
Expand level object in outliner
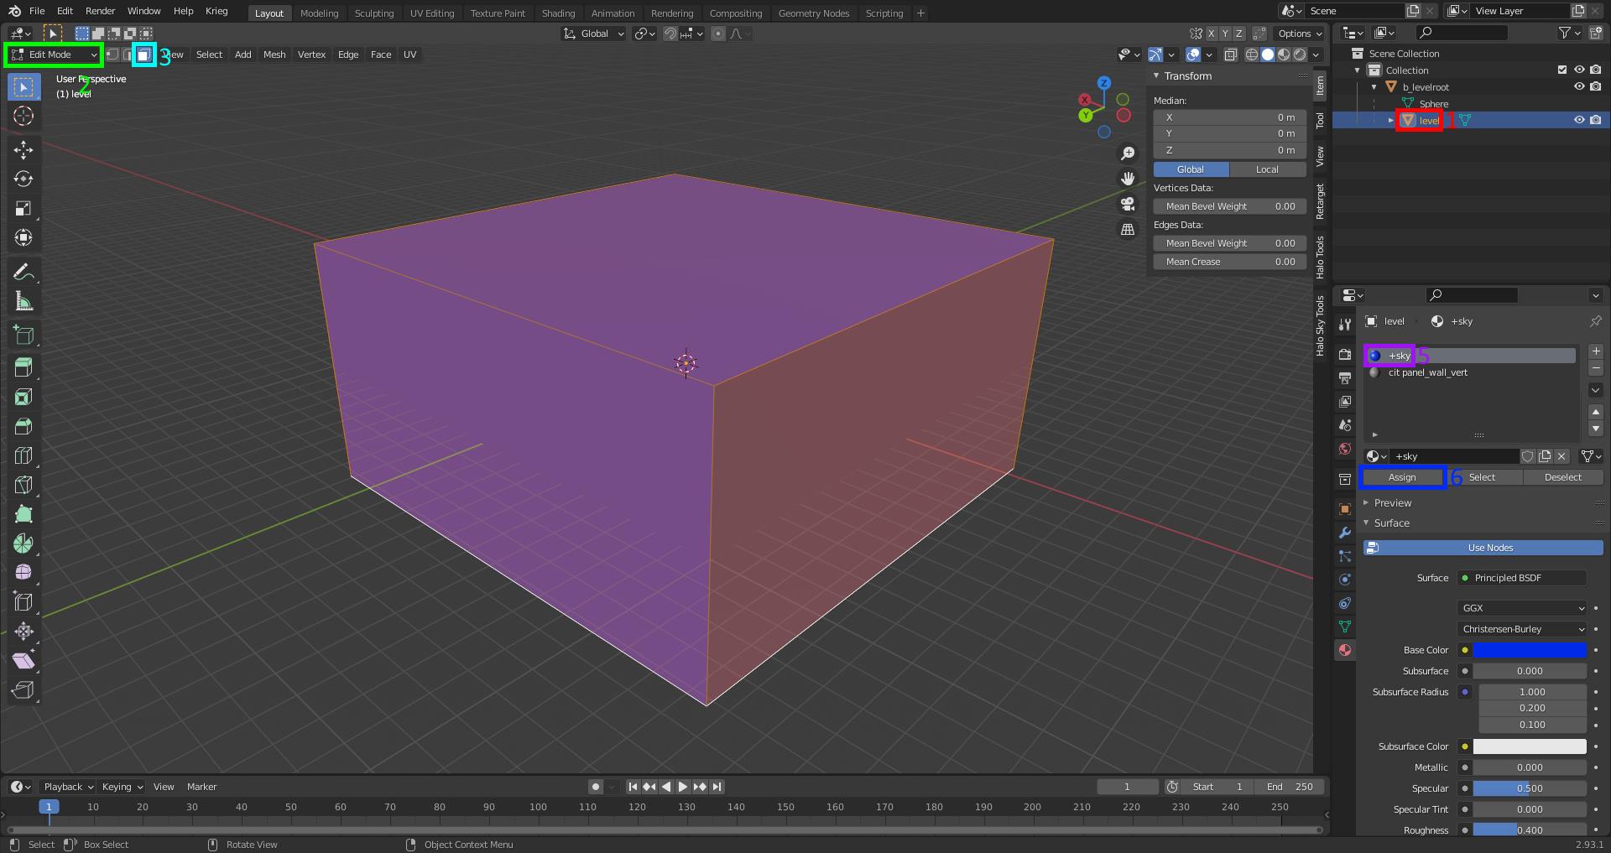1390,120
